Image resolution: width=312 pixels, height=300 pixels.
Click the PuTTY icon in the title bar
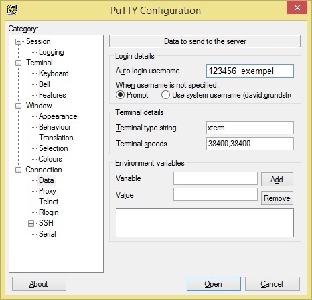point(12,10)
